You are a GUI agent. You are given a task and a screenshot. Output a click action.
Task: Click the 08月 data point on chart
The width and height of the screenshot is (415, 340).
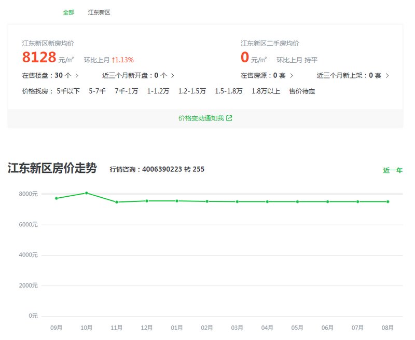[388, 202]
